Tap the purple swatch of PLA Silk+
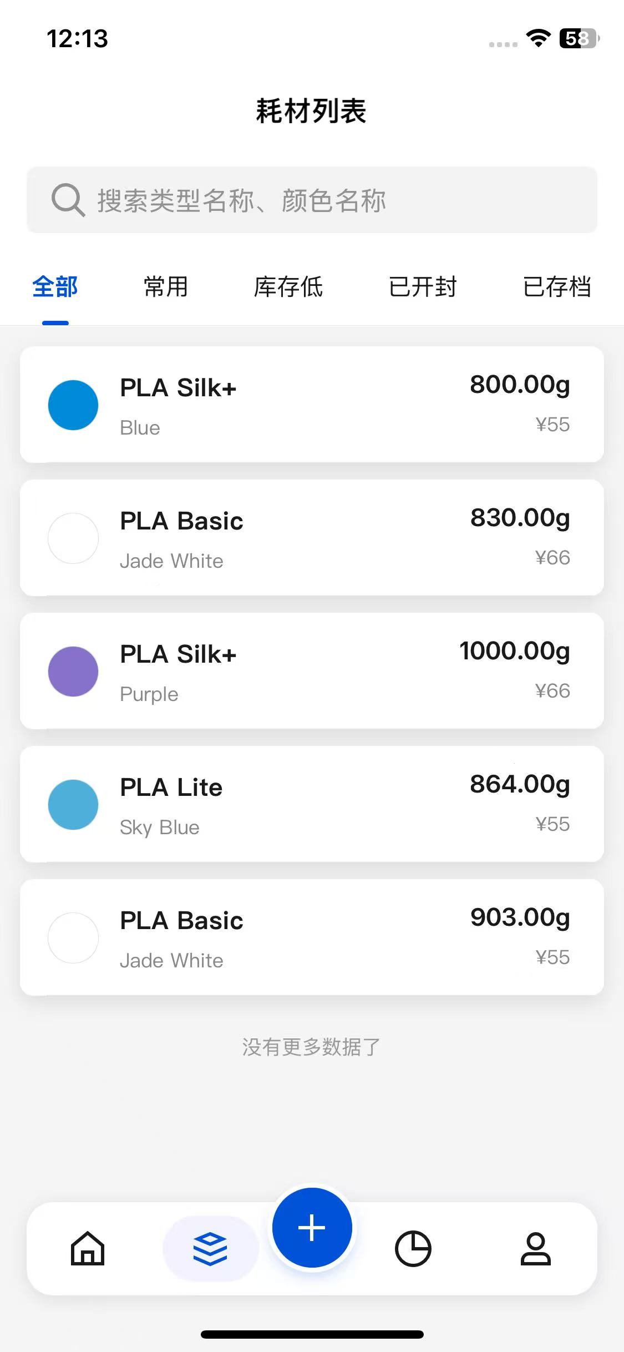Screen dimensions: 624x1352 point(73,672)
